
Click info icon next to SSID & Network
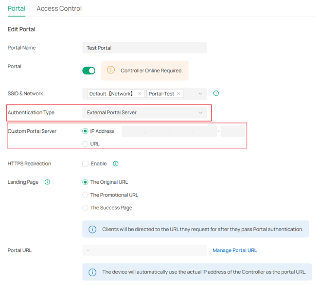click(216, 93)
